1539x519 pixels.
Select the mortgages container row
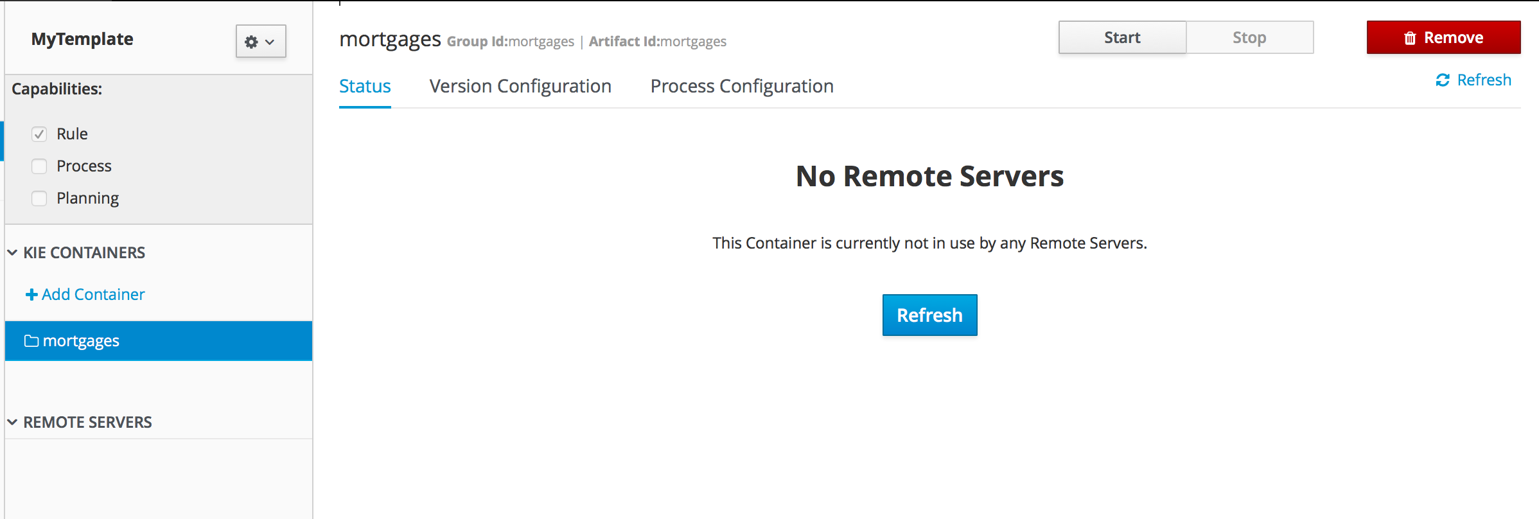158,341
